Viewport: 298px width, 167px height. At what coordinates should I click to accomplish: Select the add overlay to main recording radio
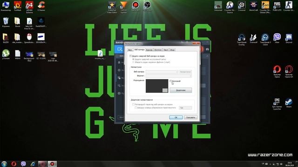(133, 59)
